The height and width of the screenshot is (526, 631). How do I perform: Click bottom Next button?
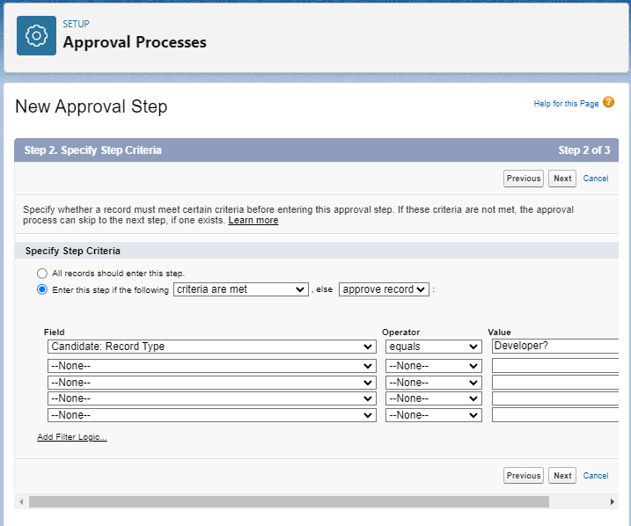point(562,476)
